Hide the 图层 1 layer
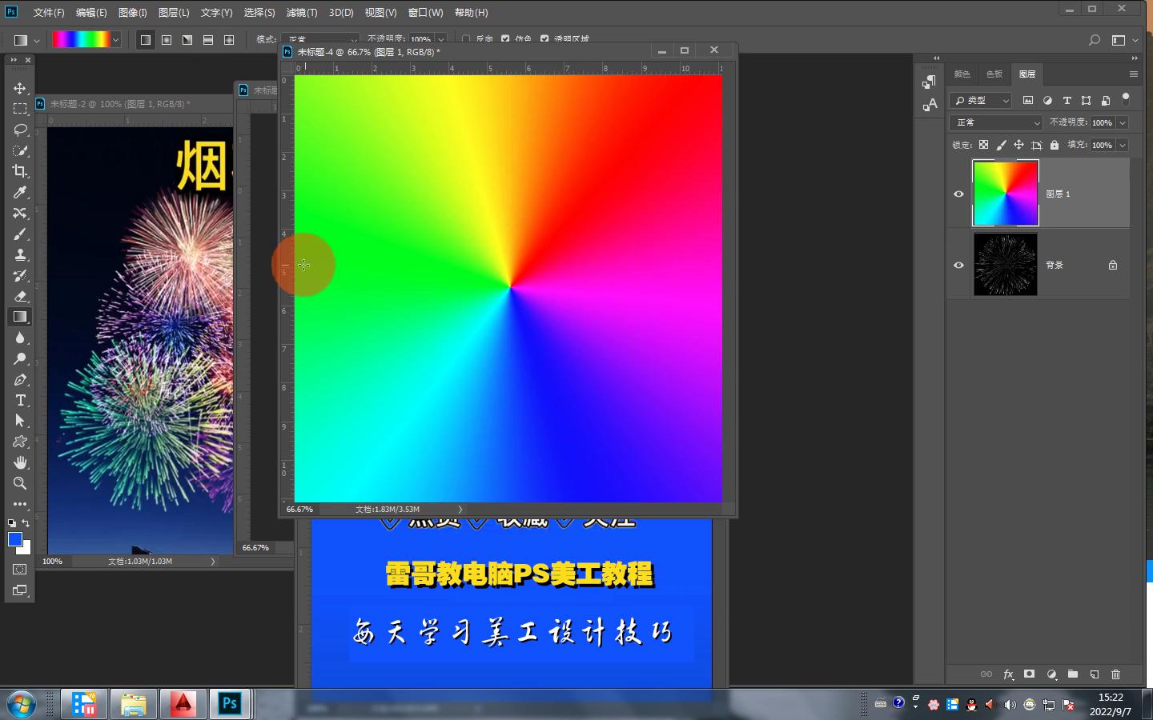The height and width of the screenshot is (720, 1153). [x=958, y=194]
